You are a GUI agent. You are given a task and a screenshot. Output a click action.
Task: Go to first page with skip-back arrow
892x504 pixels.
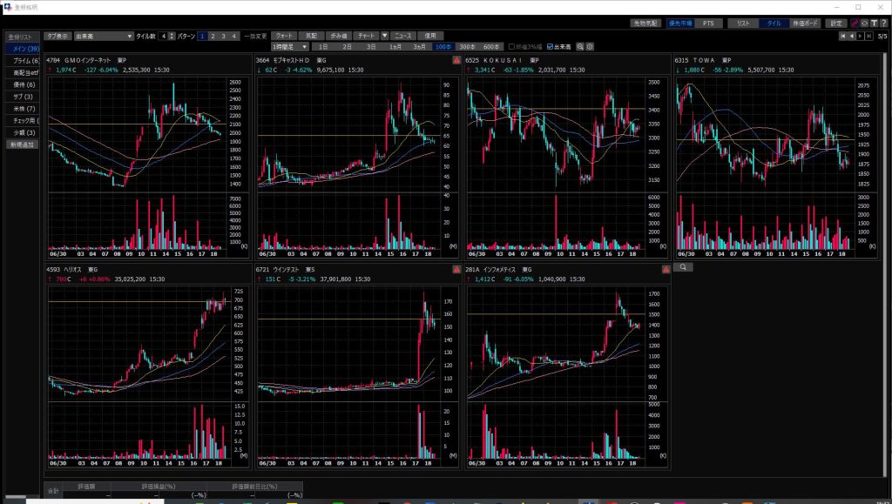coord(842,36)
